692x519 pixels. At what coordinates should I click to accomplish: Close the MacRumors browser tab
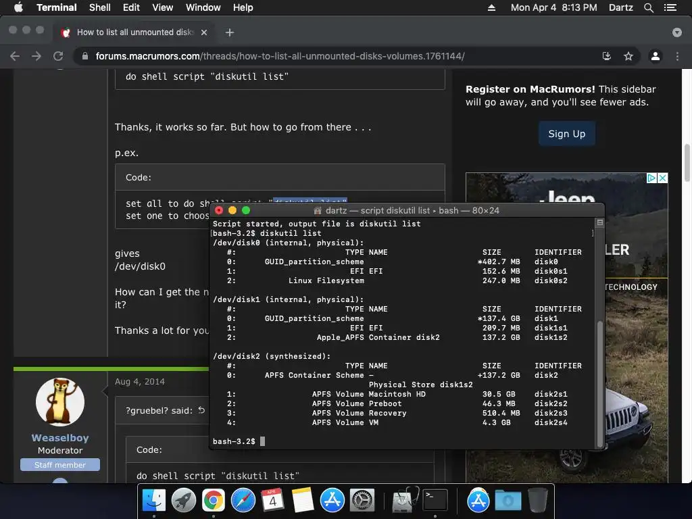pos(204,32)
